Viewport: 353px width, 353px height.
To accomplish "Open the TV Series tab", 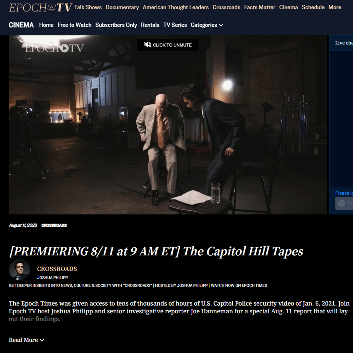I will (175, 25).
